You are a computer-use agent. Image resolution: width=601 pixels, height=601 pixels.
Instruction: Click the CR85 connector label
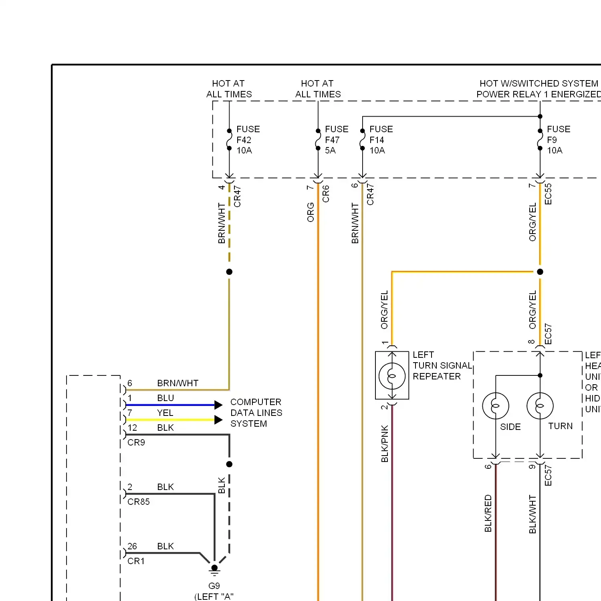(x=139, y=502)
